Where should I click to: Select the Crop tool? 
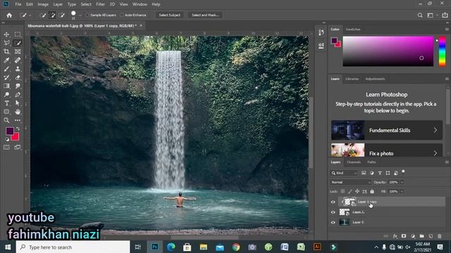6,51
